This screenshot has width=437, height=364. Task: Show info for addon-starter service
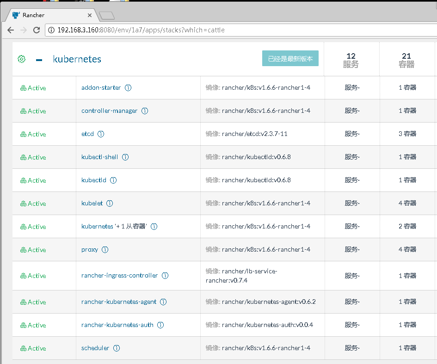128,88
